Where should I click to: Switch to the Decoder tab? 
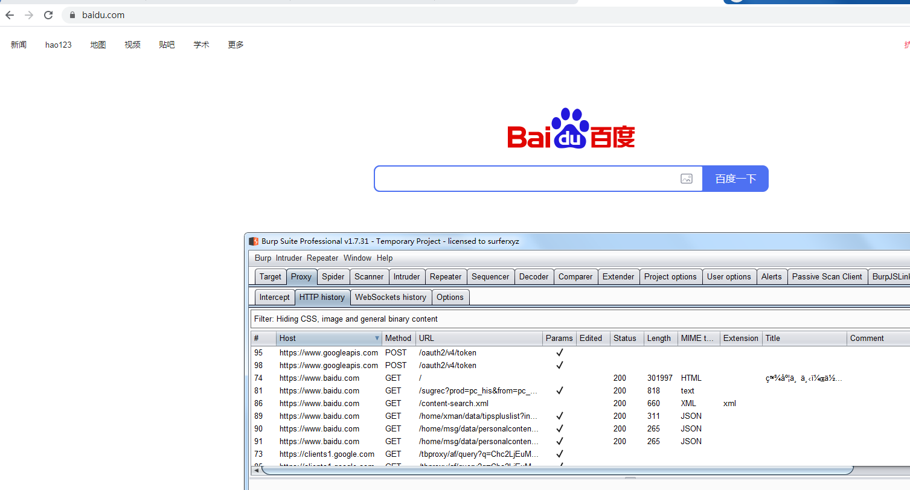534,276
